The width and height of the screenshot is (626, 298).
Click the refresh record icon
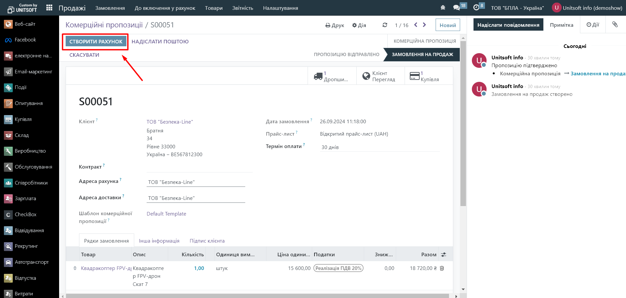[385, 25]
